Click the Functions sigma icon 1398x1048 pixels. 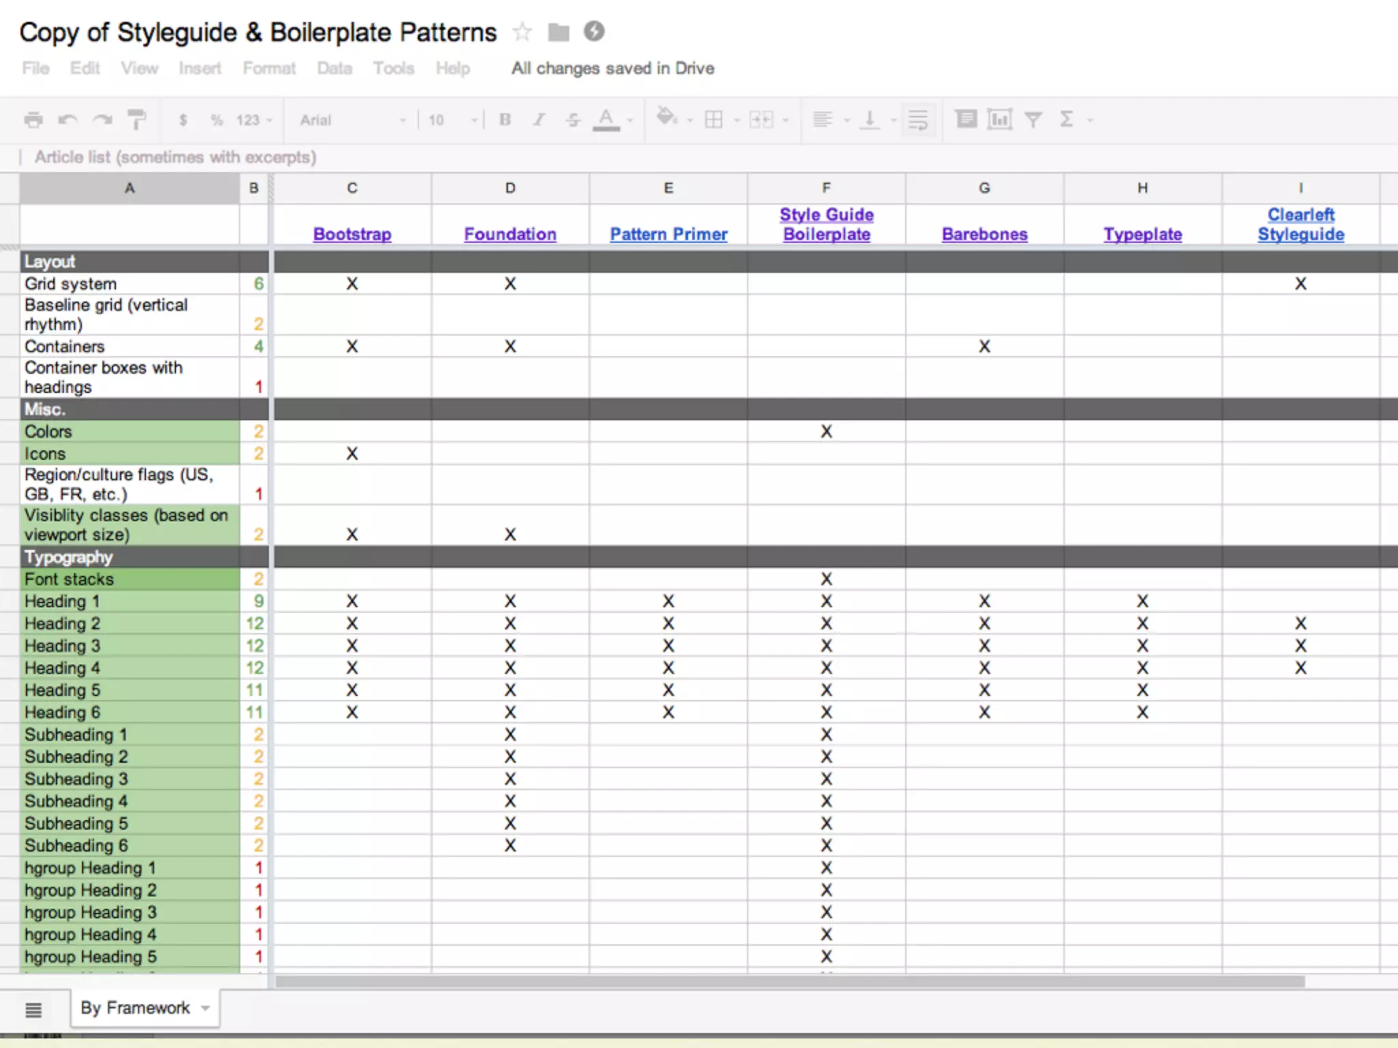(x=1066, y=119)
